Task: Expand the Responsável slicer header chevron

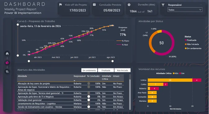Action: click(201, 5)
